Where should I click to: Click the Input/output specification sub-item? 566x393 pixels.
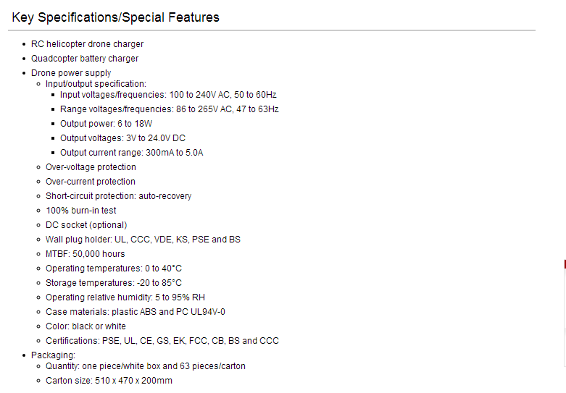[x=96, y=84]
